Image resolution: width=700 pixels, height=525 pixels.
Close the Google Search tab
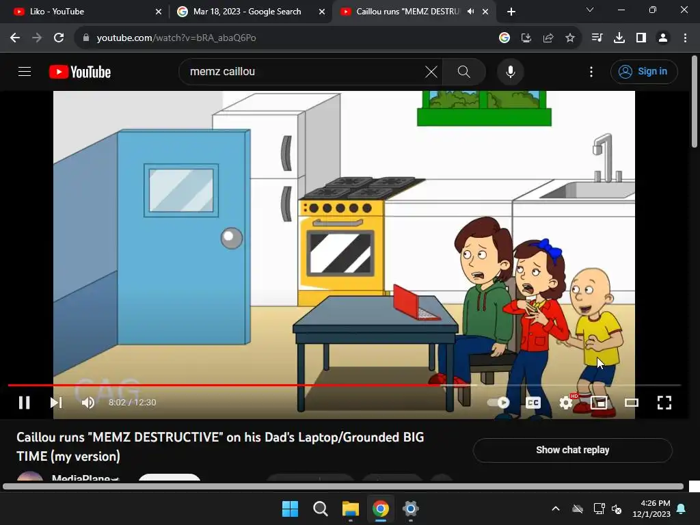pos(321,12)
